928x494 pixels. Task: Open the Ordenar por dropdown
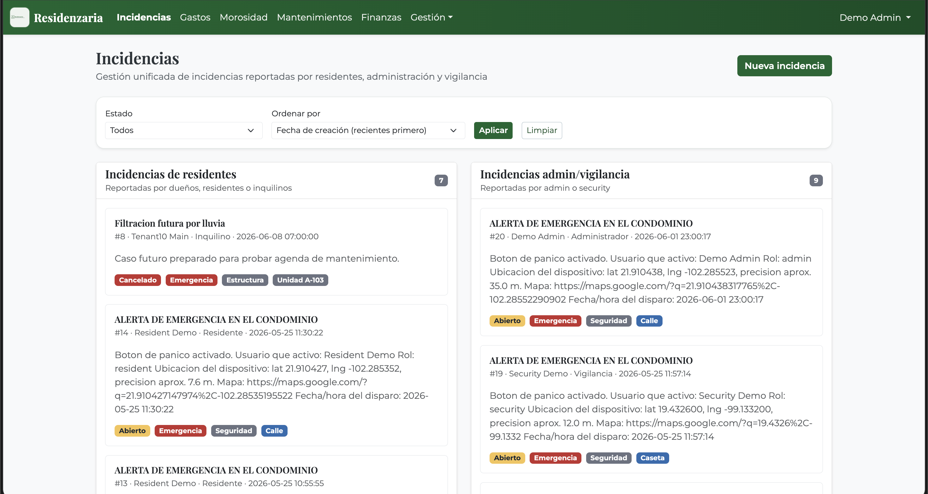coord(368,130)
